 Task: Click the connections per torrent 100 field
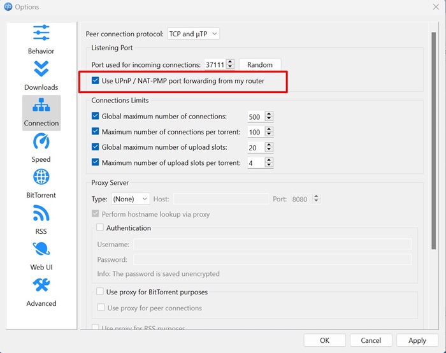[x=256, y=132]
